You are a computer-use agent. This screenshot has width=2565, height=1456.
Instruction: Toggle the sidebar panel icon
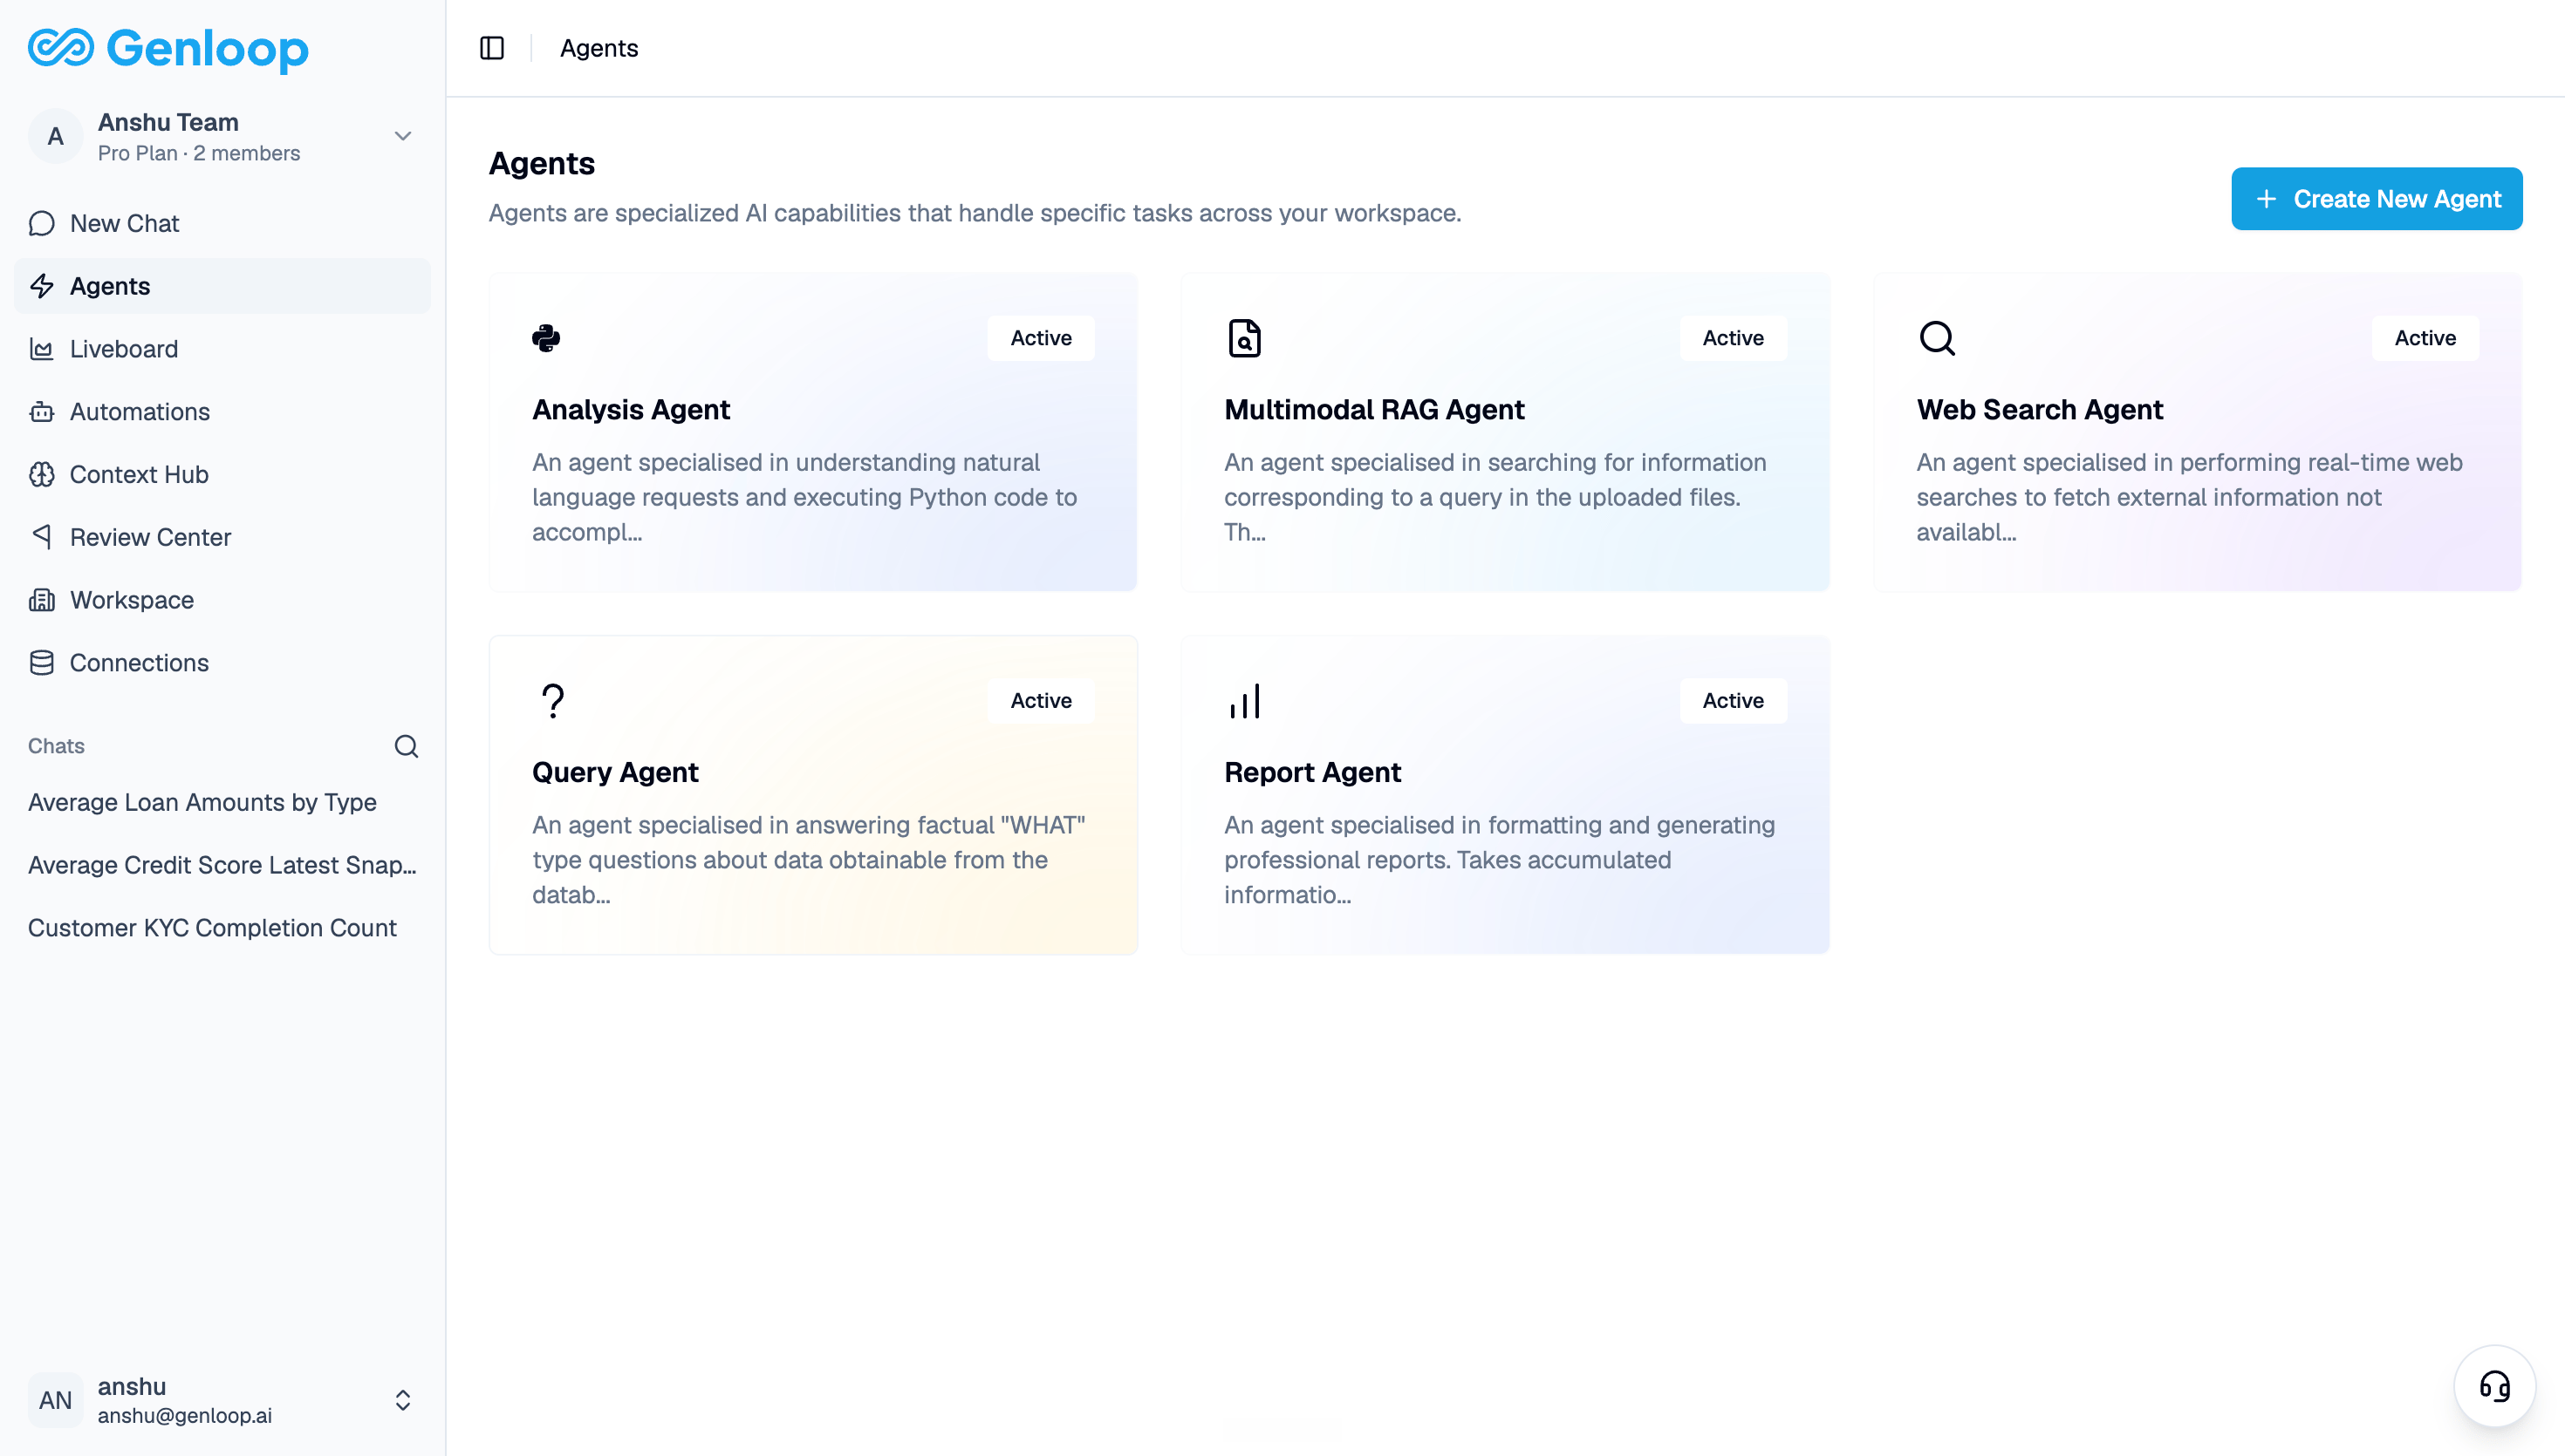491,48
